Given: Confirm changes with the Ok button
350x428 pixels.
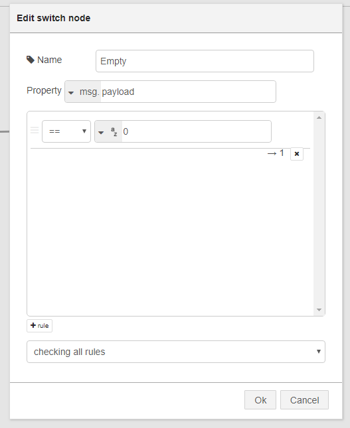Looking at the screenshot, I should tap(260, 400).
